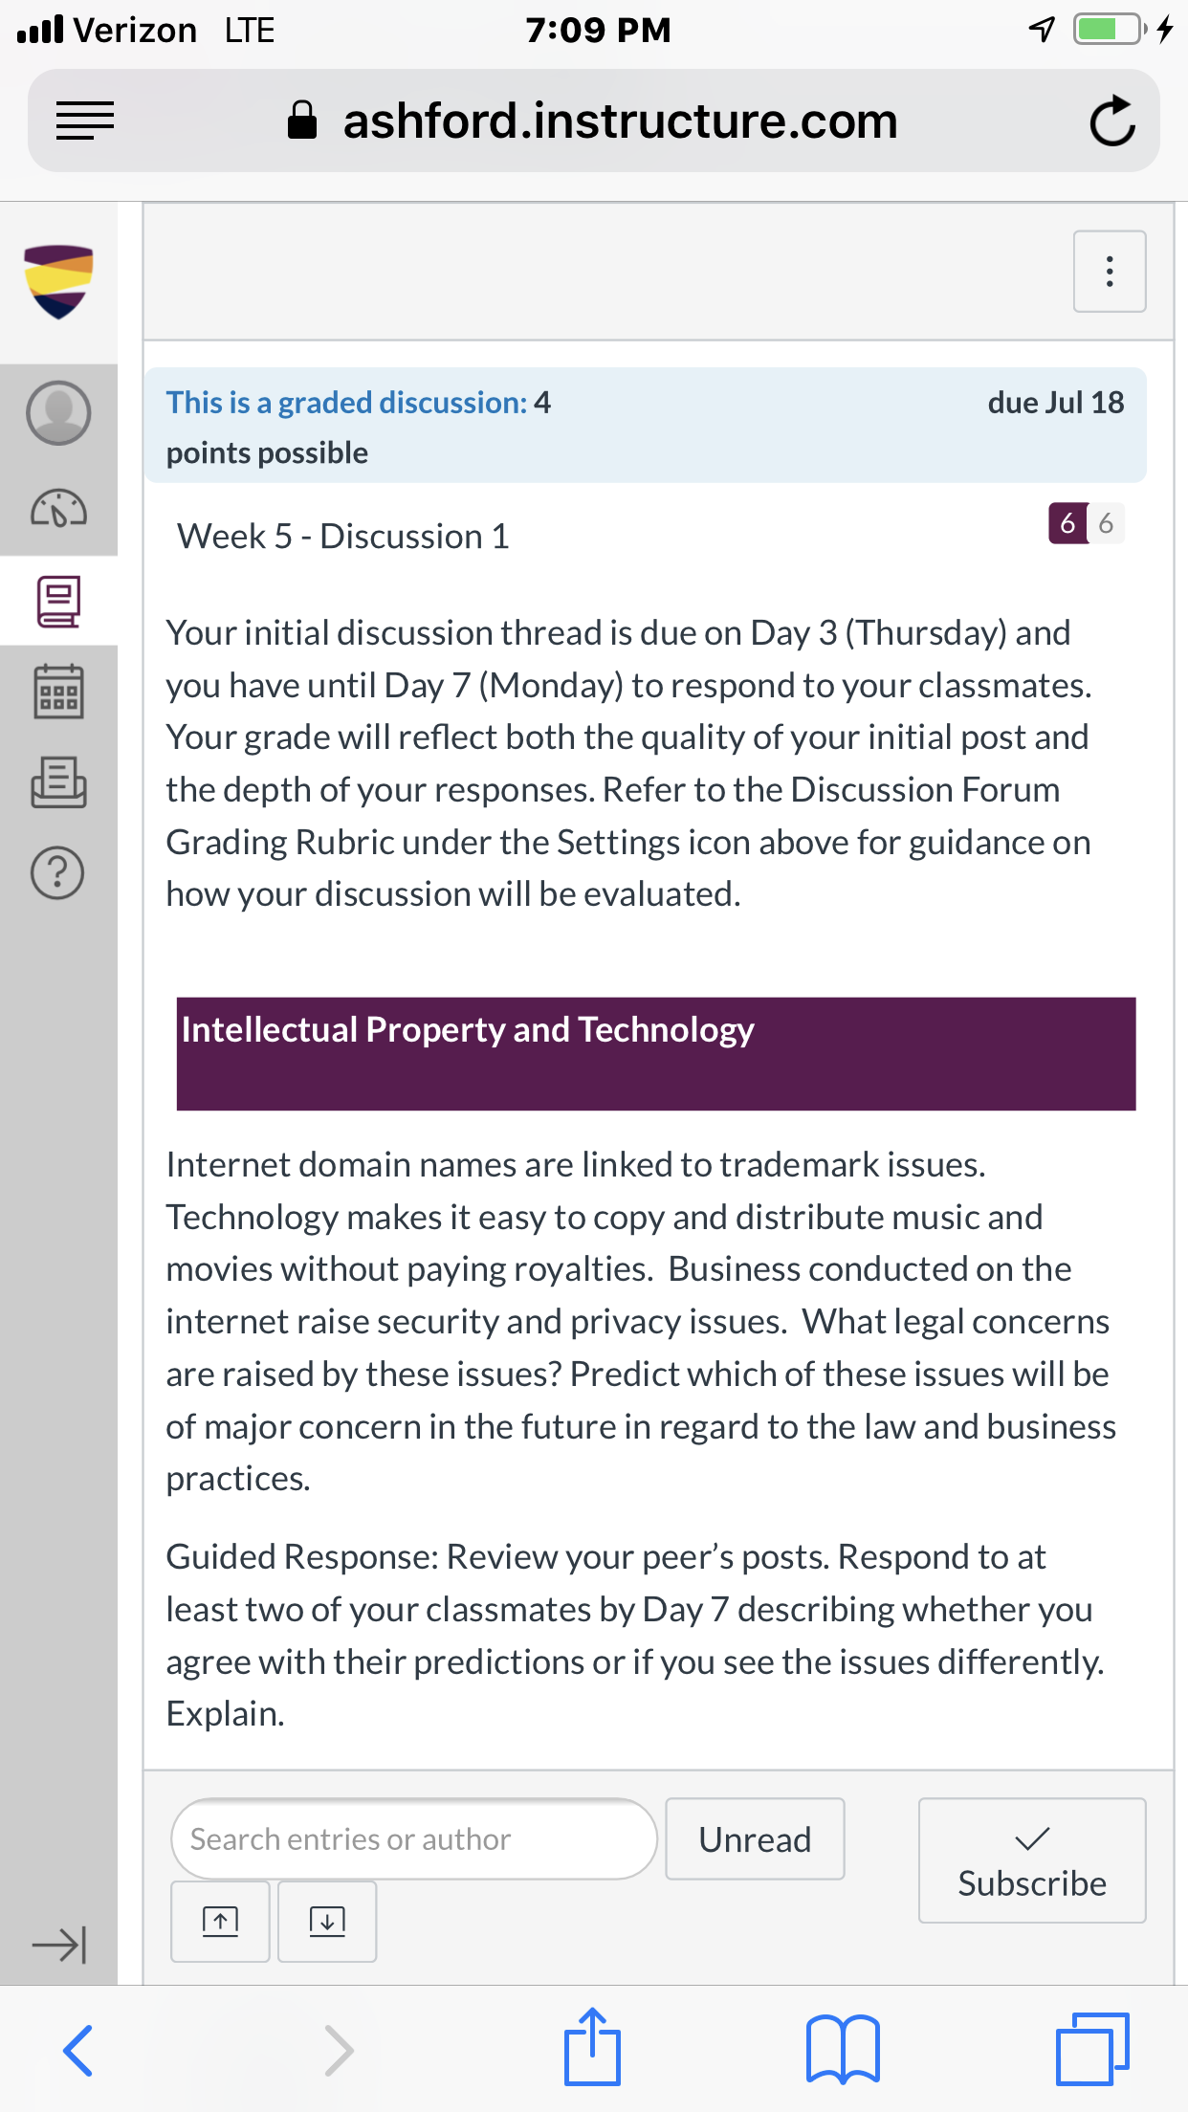Open the Dashboard speedometer icon
This screenshot has width=1188, height=2112.
[x=58, y=509]
